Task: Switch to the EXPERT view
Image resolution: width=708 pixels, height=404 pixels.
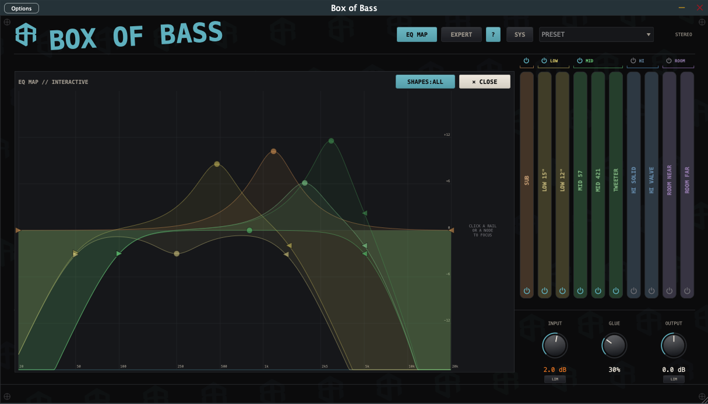Action: click(461, 34)
